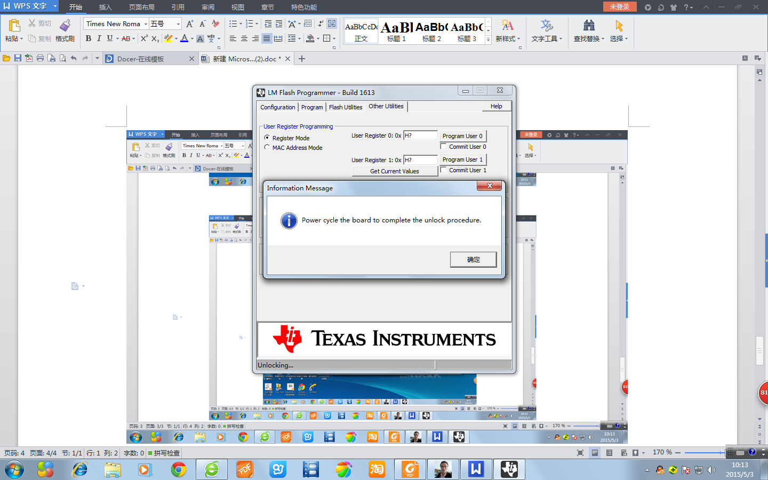Select the 标题 1 heading style thumbnail
The height and width of the screenshot is (480, 768).
click(397, 31)
